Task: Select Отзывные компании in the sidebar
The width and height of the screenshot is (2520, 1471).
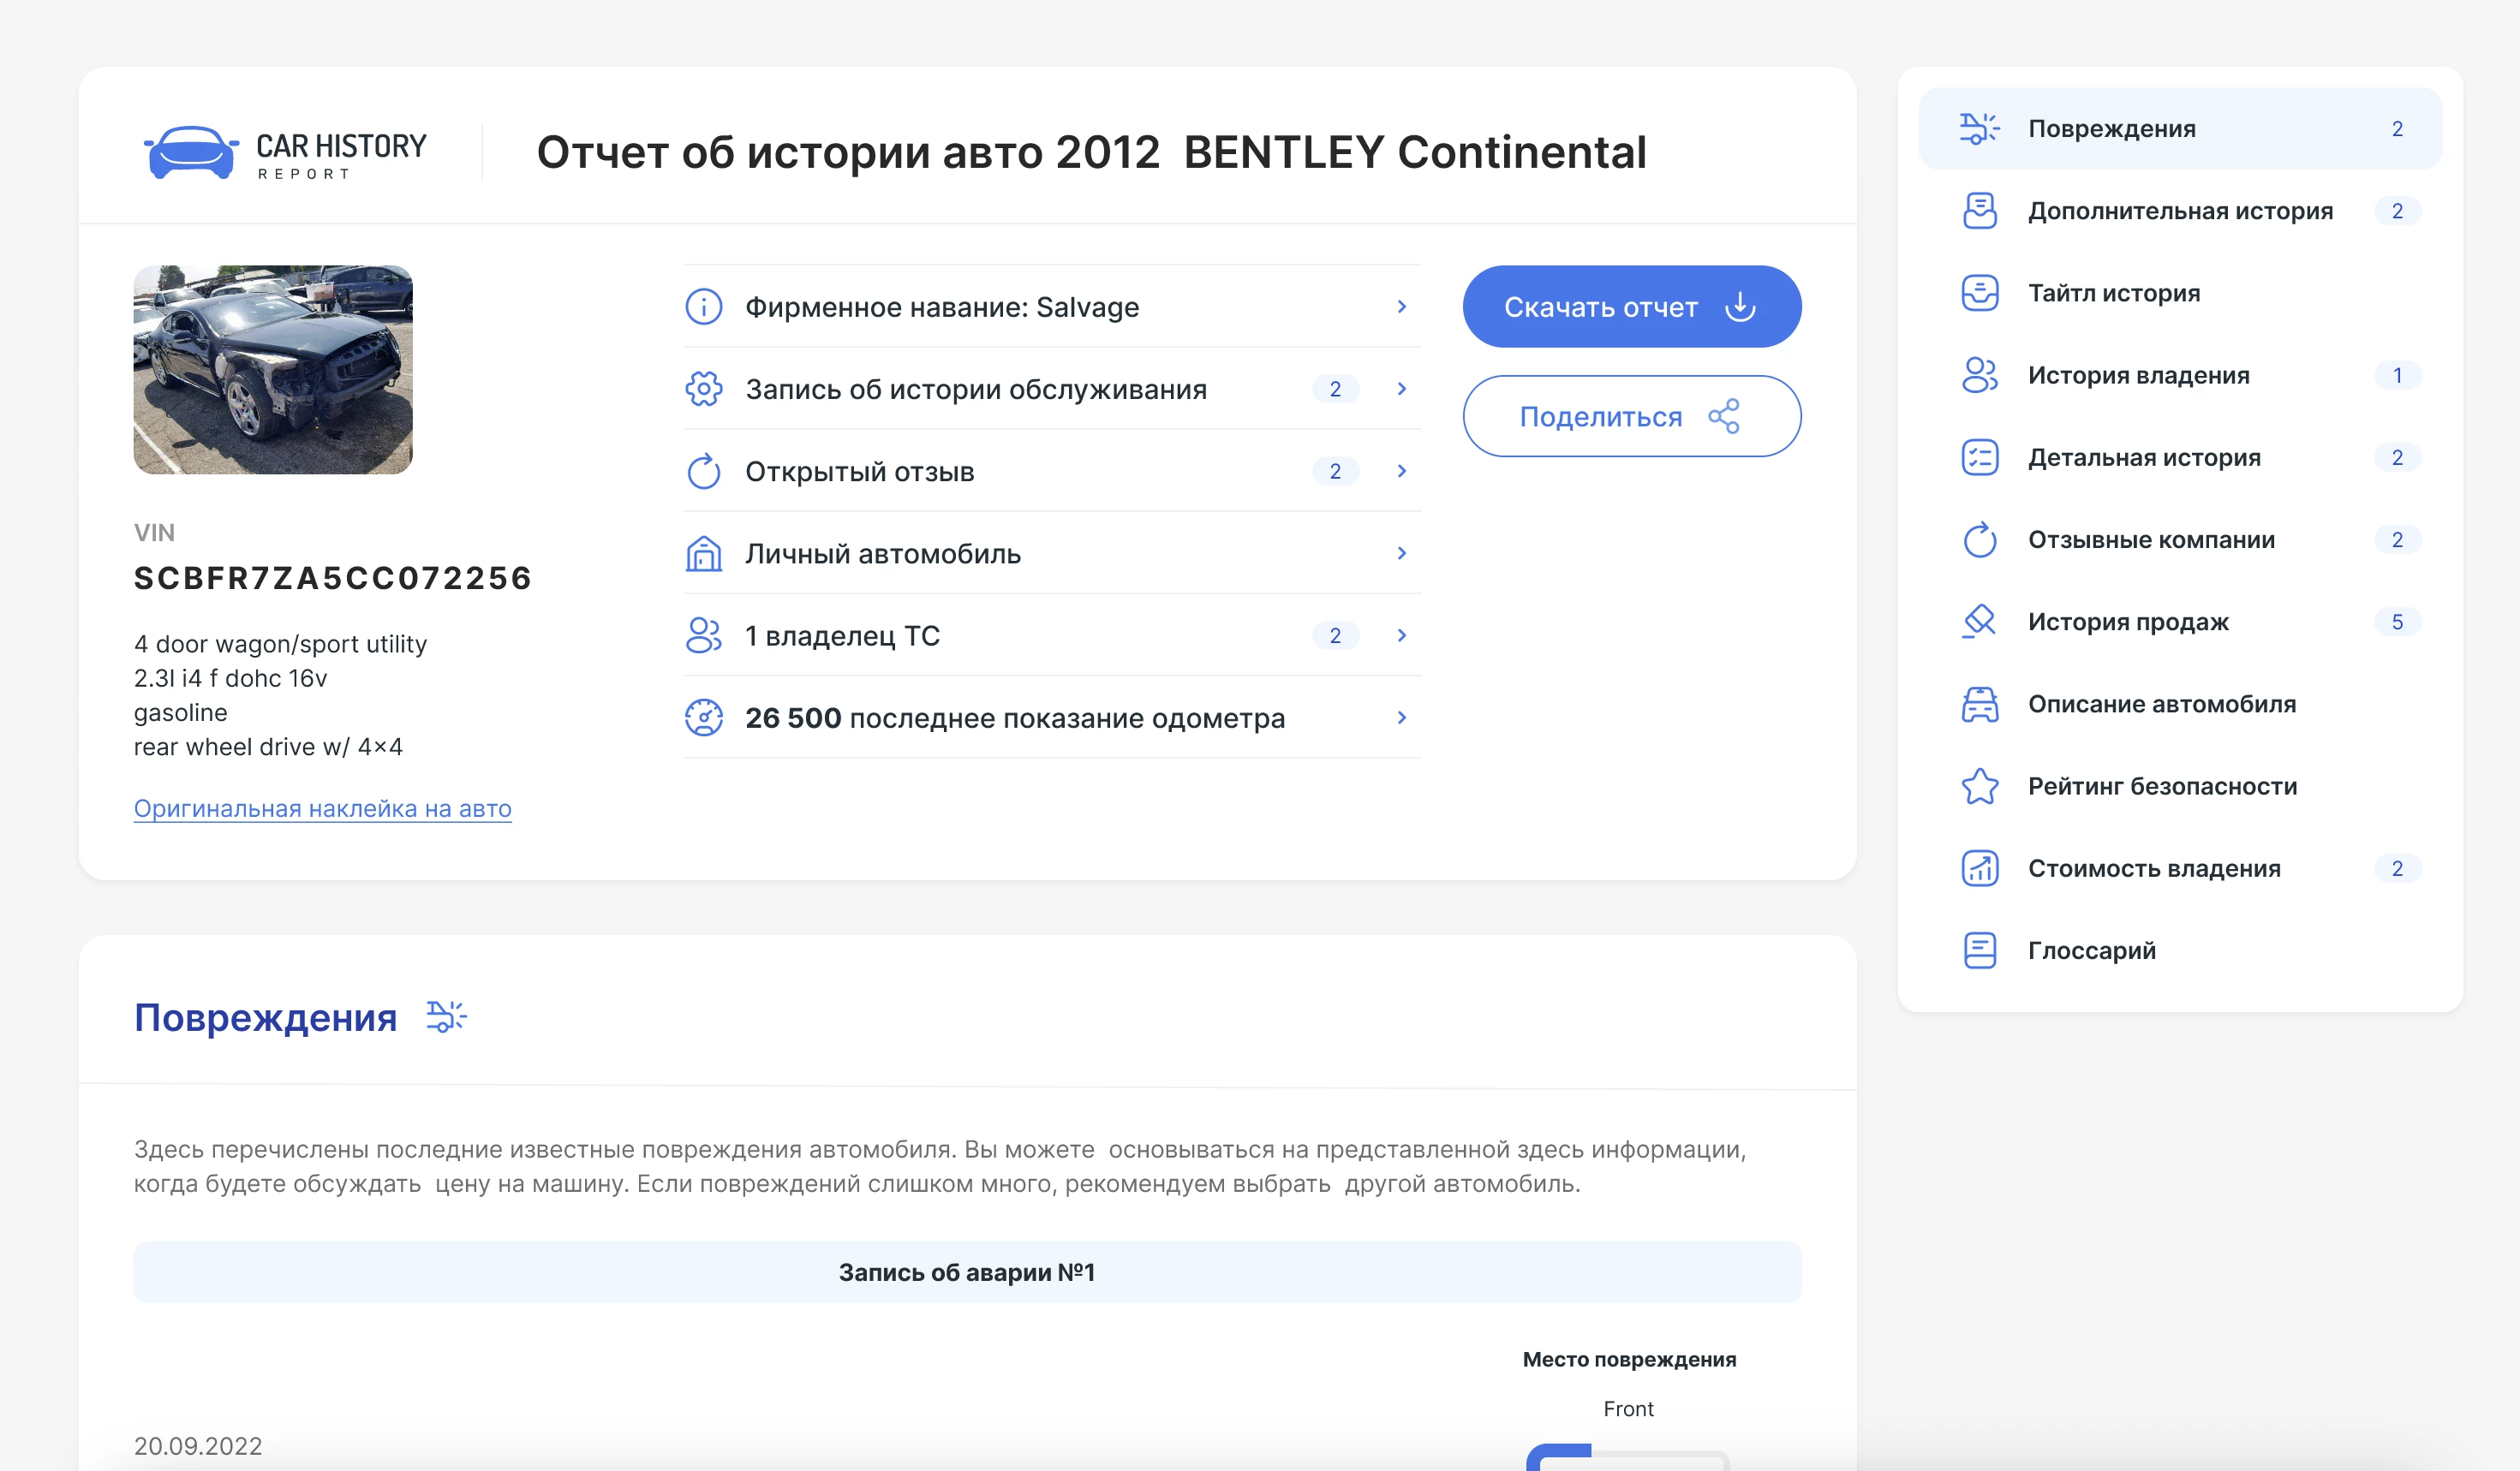Action: pyautogui.click(x=2180, y=539)
